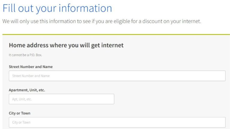Click the sentence beginning "We will only use"

102,21
